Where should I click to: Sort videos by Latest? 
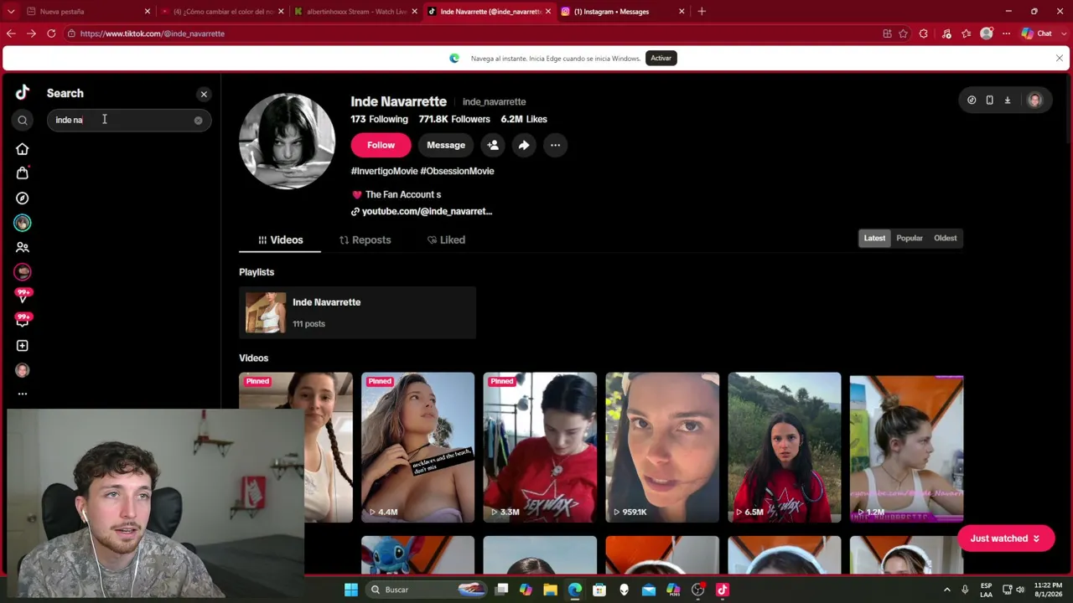coord(874,238)
